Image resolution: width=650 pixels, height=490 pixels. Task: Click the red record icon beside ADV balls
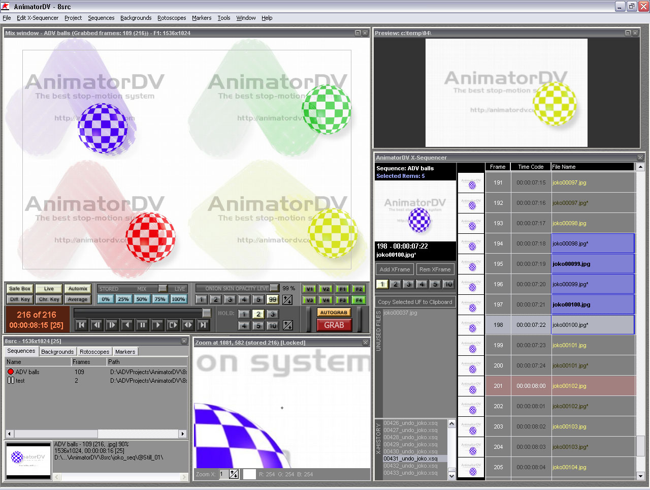(x=11, y=372)
